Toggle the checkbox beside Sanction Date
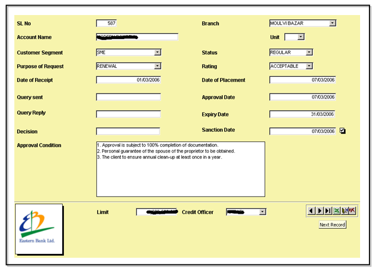The width and height of the screenshot is (374, 270). point(342,131)
